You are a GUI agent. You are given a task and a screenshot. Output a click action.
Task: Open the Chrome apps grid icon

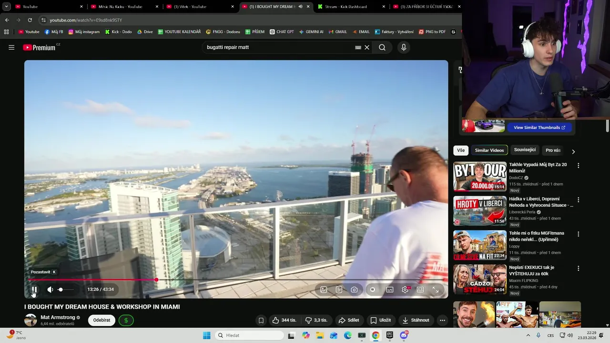(6, 32)
